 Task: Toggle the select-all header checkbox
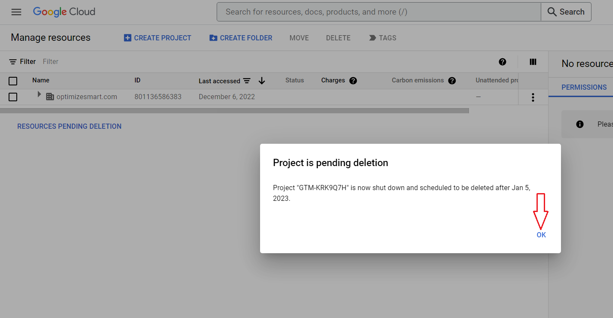13,81
